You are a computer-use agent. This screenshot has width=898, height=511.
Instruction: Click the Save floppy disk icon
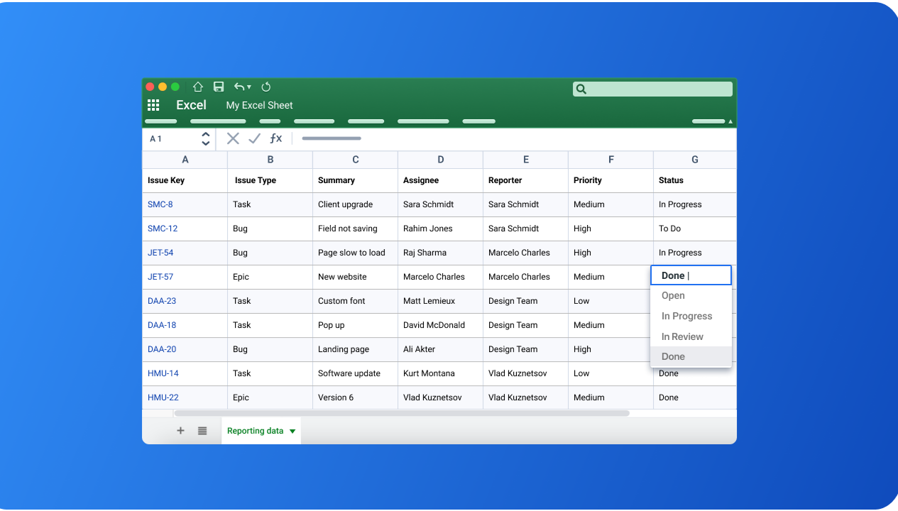click(219, 87)
